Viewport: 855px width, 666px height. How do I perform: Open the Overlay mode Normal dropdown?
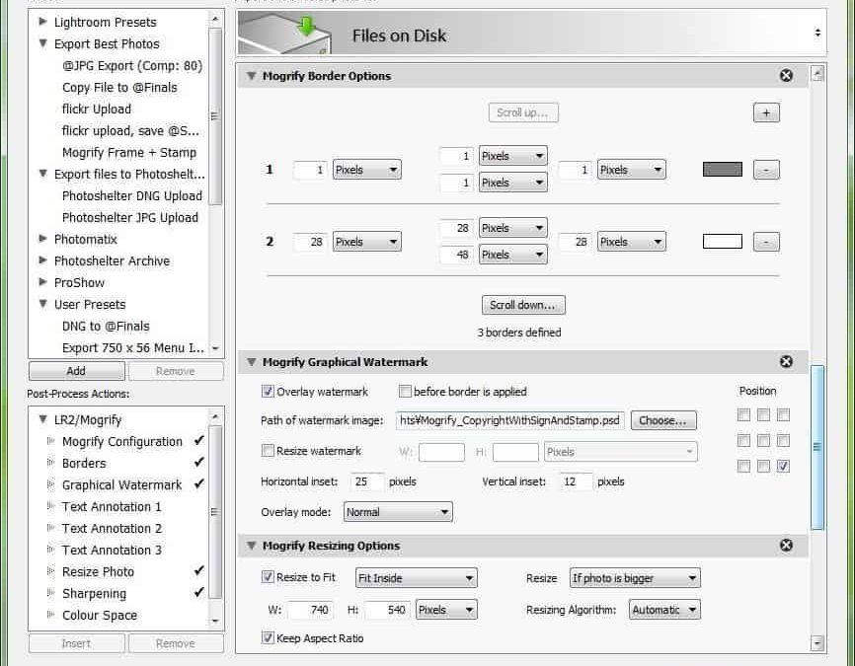tap(398, 512)
